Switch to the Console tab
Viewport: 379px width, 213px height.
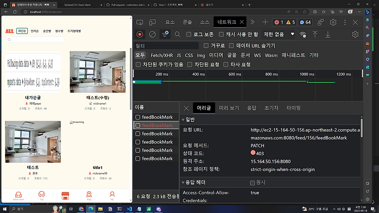click(187, 22)
